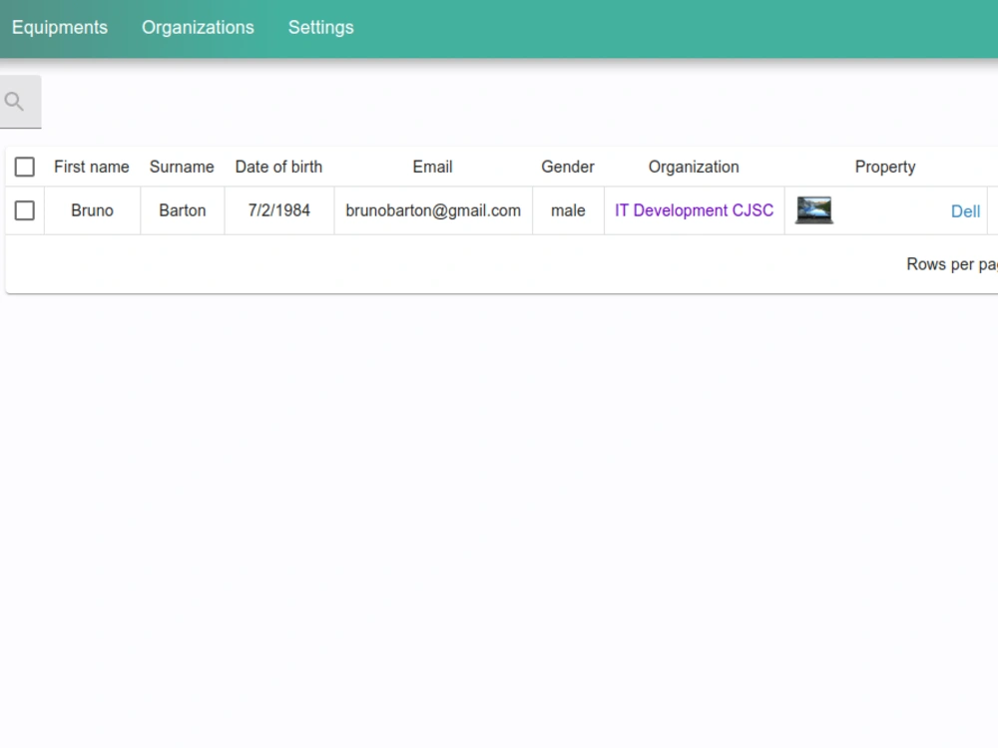Click the laptop thumbnail image

[814, 209]
